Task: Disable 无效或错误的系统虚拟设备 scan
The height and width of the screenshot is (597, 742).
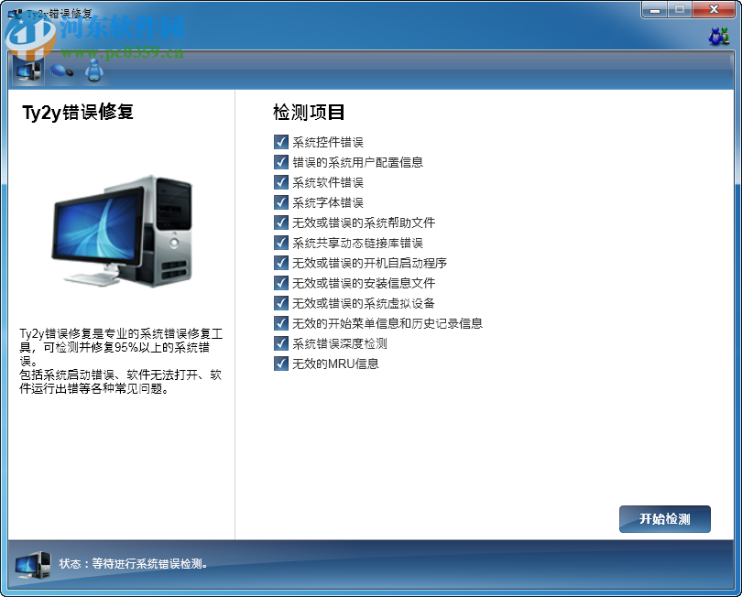Action: coord(280,303)
